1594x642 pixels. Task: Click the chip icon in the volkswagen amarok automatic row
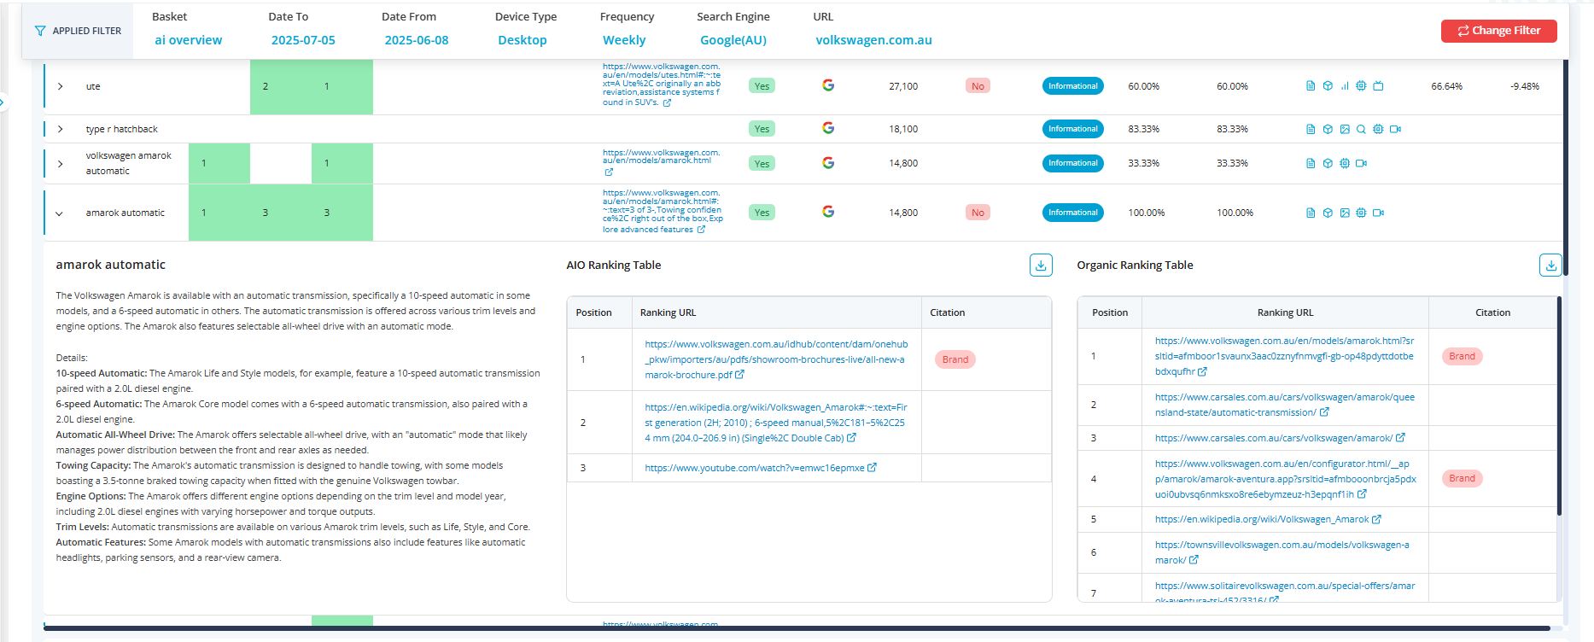pos(1345,163)
